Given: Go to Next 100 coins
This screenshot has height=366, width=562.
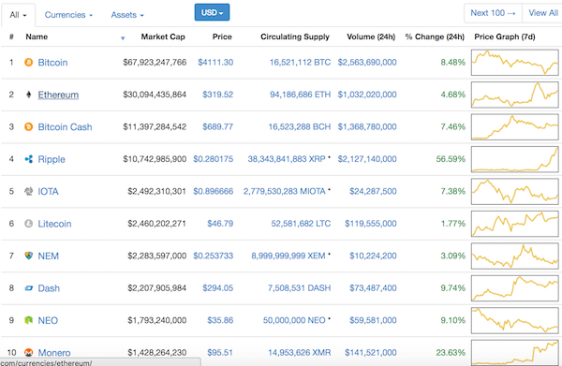Looking at the screenshot, I should (x=493, y=13).
